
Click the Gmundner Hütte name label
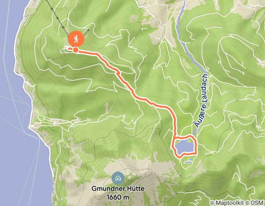(x=118, y=188)
